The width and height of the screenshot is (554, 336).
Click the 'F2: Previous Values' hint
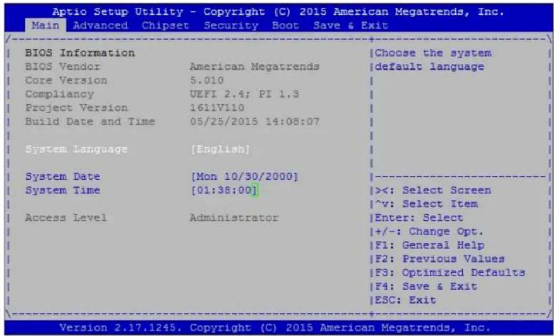click(440, 259)
